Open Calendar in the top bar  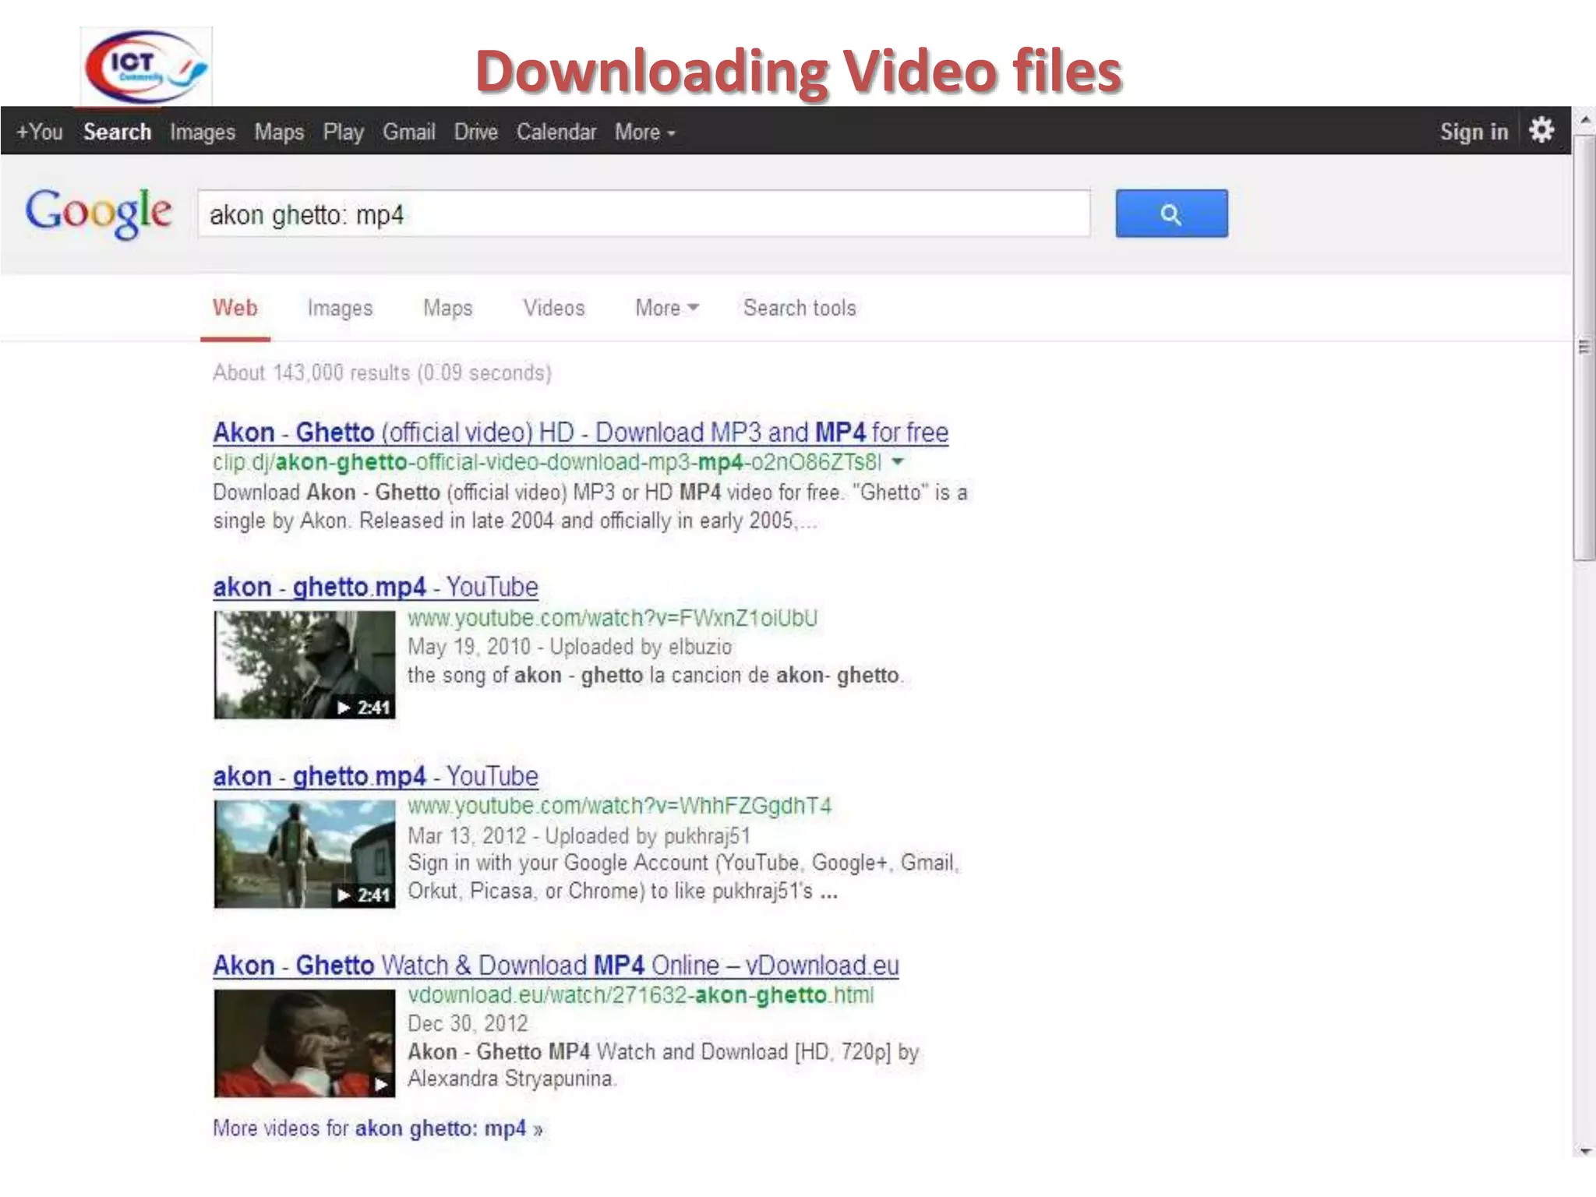point(556,132)
